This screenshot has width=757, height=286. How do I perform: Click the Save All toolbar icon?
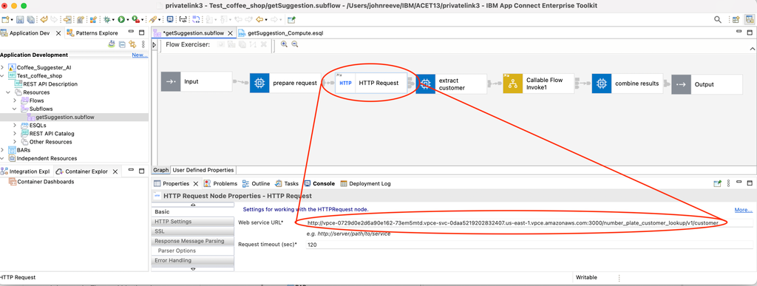[x=31, y=20]
